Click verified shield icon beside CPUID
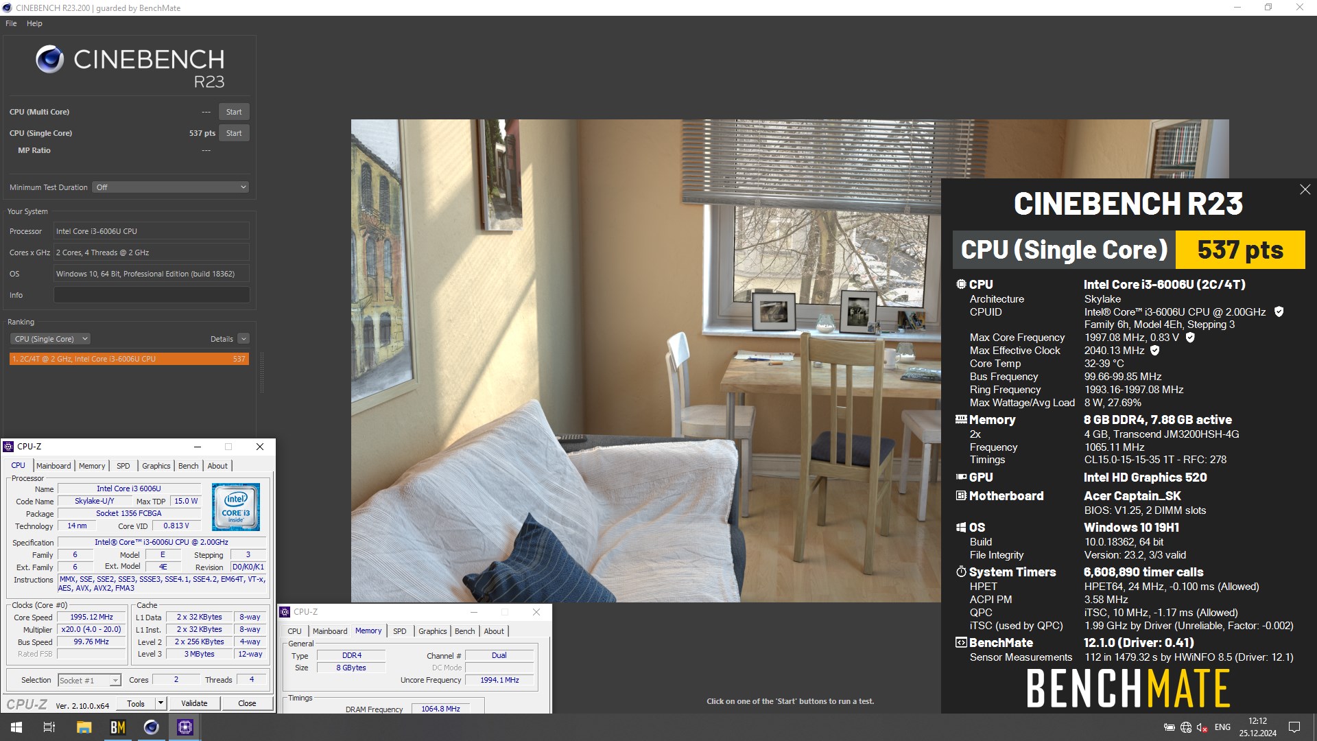 (x=1279, y=311)
